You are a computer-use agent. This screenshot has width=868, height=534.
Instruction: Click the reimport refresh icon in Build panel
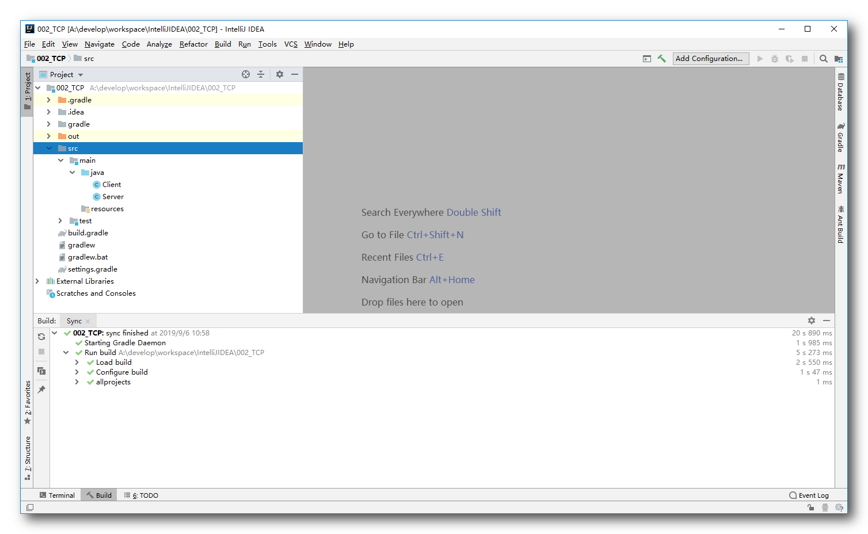click(41, 337)
